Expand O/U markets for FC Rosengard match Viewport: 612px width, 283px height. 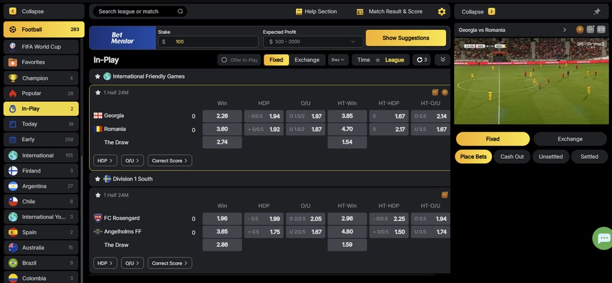point(132,263)
